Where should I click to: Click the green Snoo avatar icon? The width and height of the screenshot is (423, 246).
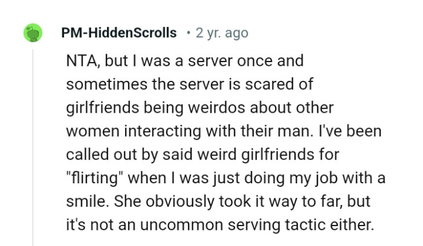click(33, 33)
